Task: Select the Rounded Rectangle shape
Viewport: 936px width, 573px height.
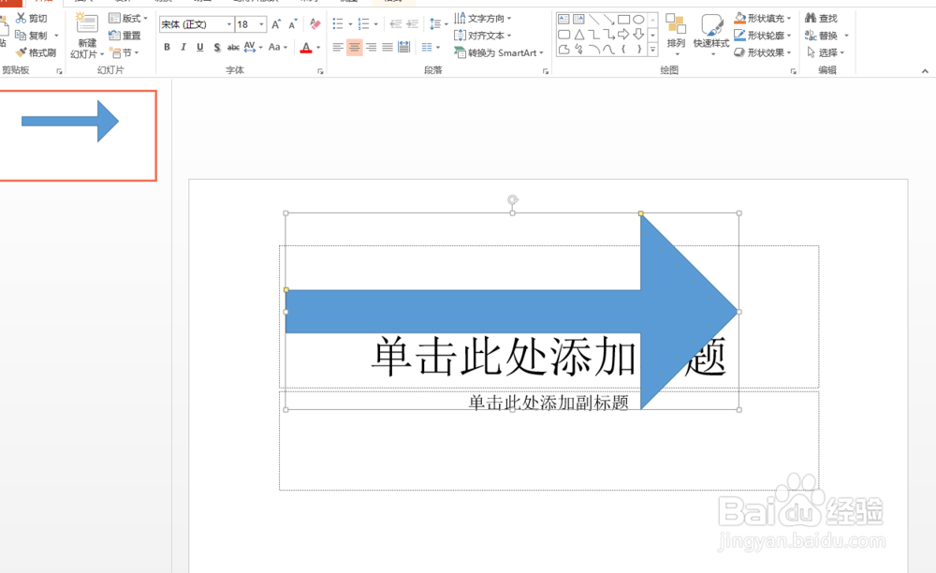Action: pos(563,34)
